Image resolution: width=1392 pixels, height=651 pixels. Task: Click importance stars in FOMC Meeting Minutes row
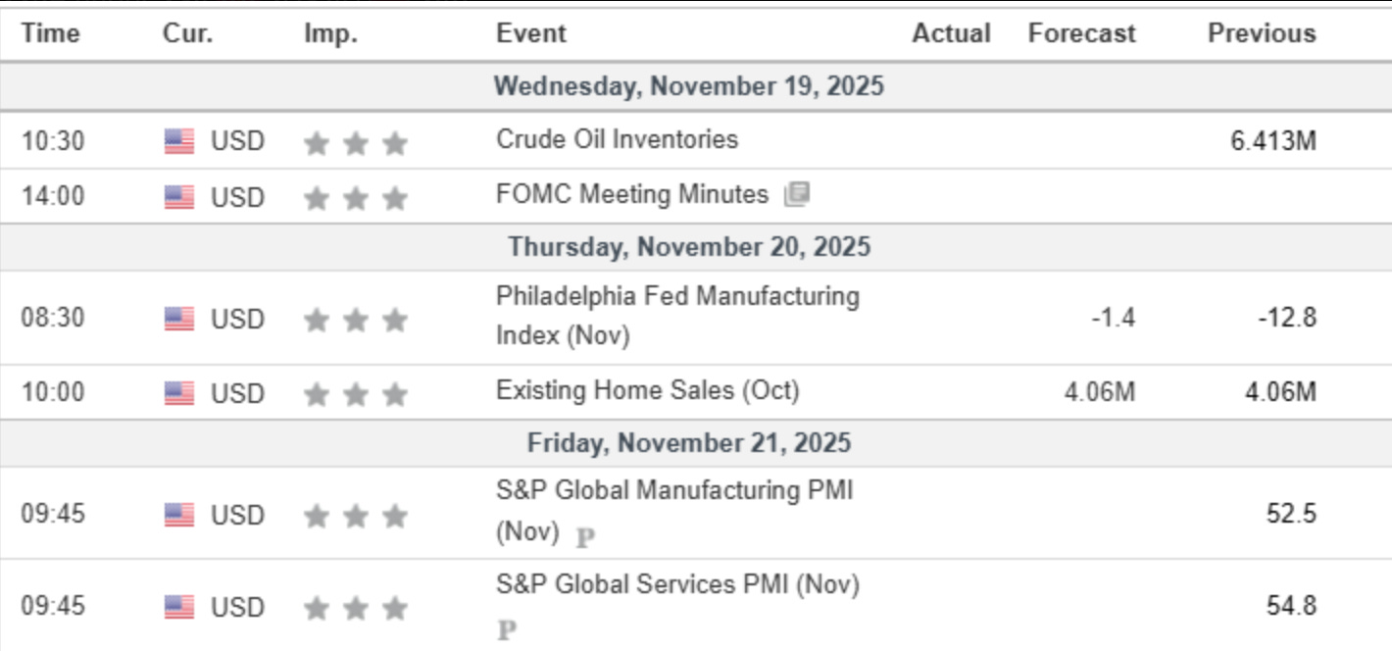[355, 198]
